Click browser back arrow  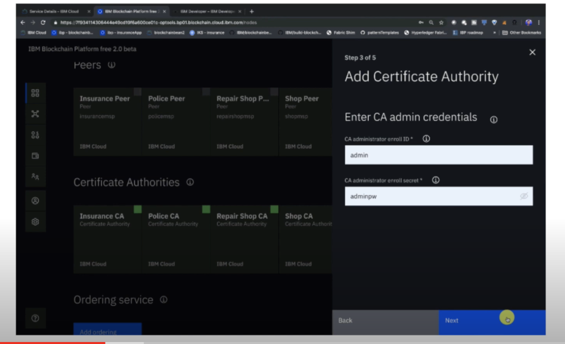tap(23, 22)
